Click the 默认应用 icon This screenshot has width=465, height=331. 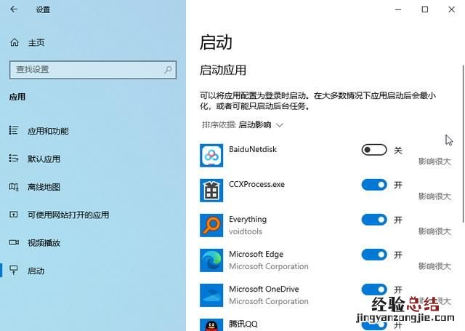pyautogui.click(x=13, y=159)
